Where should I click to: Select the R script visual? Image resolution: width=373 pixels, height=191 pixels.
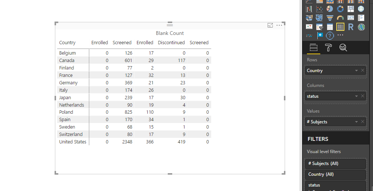351,27
